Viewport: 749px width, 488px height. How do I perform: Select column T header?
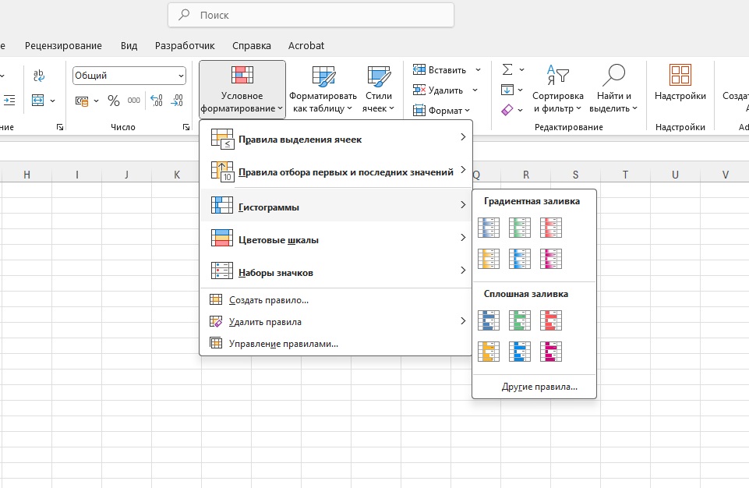pyautogui.click(x=625, y=175)
